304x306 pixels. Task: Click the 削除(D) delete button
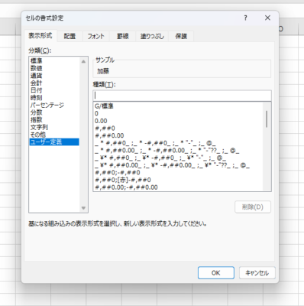(253, 207)
